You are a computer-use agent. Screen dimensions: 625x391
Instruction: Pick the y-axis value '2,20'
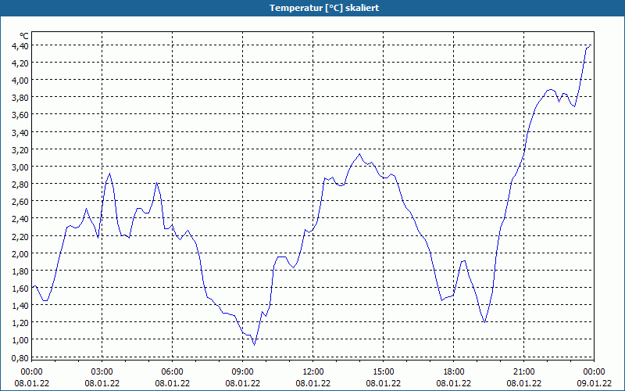click(20, 237)
